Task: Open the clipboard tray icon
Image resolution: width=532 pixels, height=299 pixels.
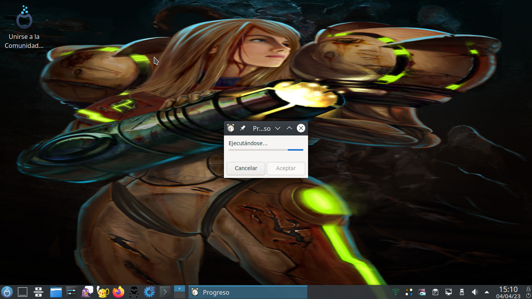Action: click(x=435, y=292)
